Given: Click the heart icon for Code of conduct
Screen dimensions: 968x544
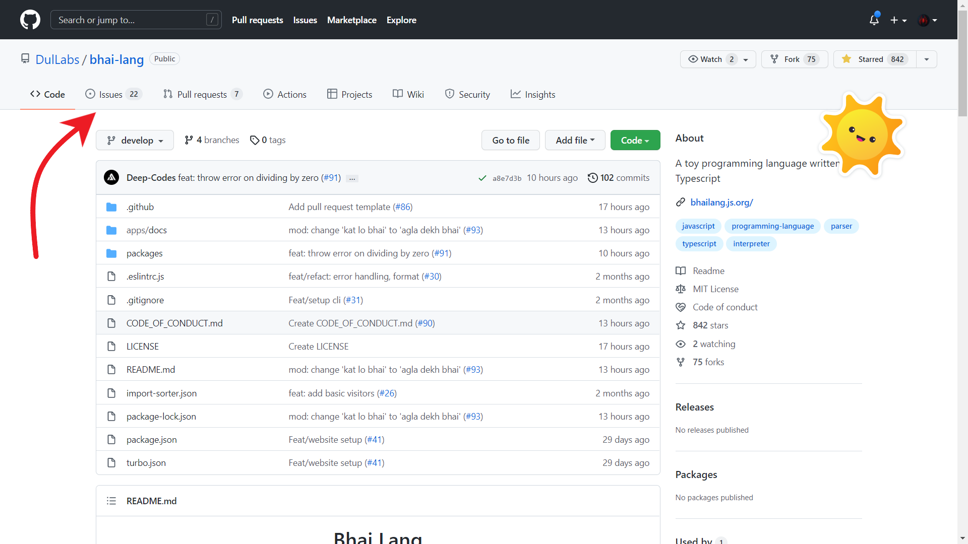Looking at the screenshot, I should (x=681, y=307).
